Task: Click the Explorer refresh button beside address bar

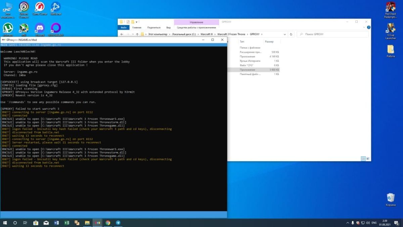Action: pyautogui.click(x=291, y=34)
